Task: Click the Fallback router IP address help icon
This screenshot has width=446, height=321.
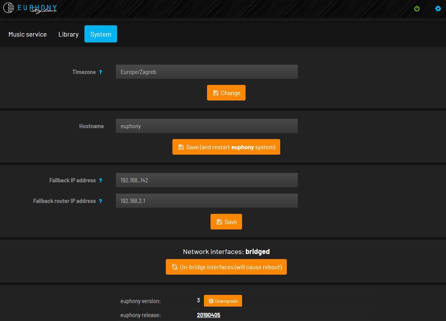Action: tap(100, 201)
